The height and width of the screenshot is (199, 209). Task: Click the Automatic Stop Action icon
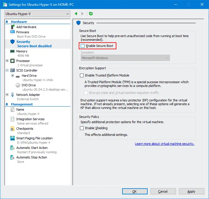click(x=12, y=157)
